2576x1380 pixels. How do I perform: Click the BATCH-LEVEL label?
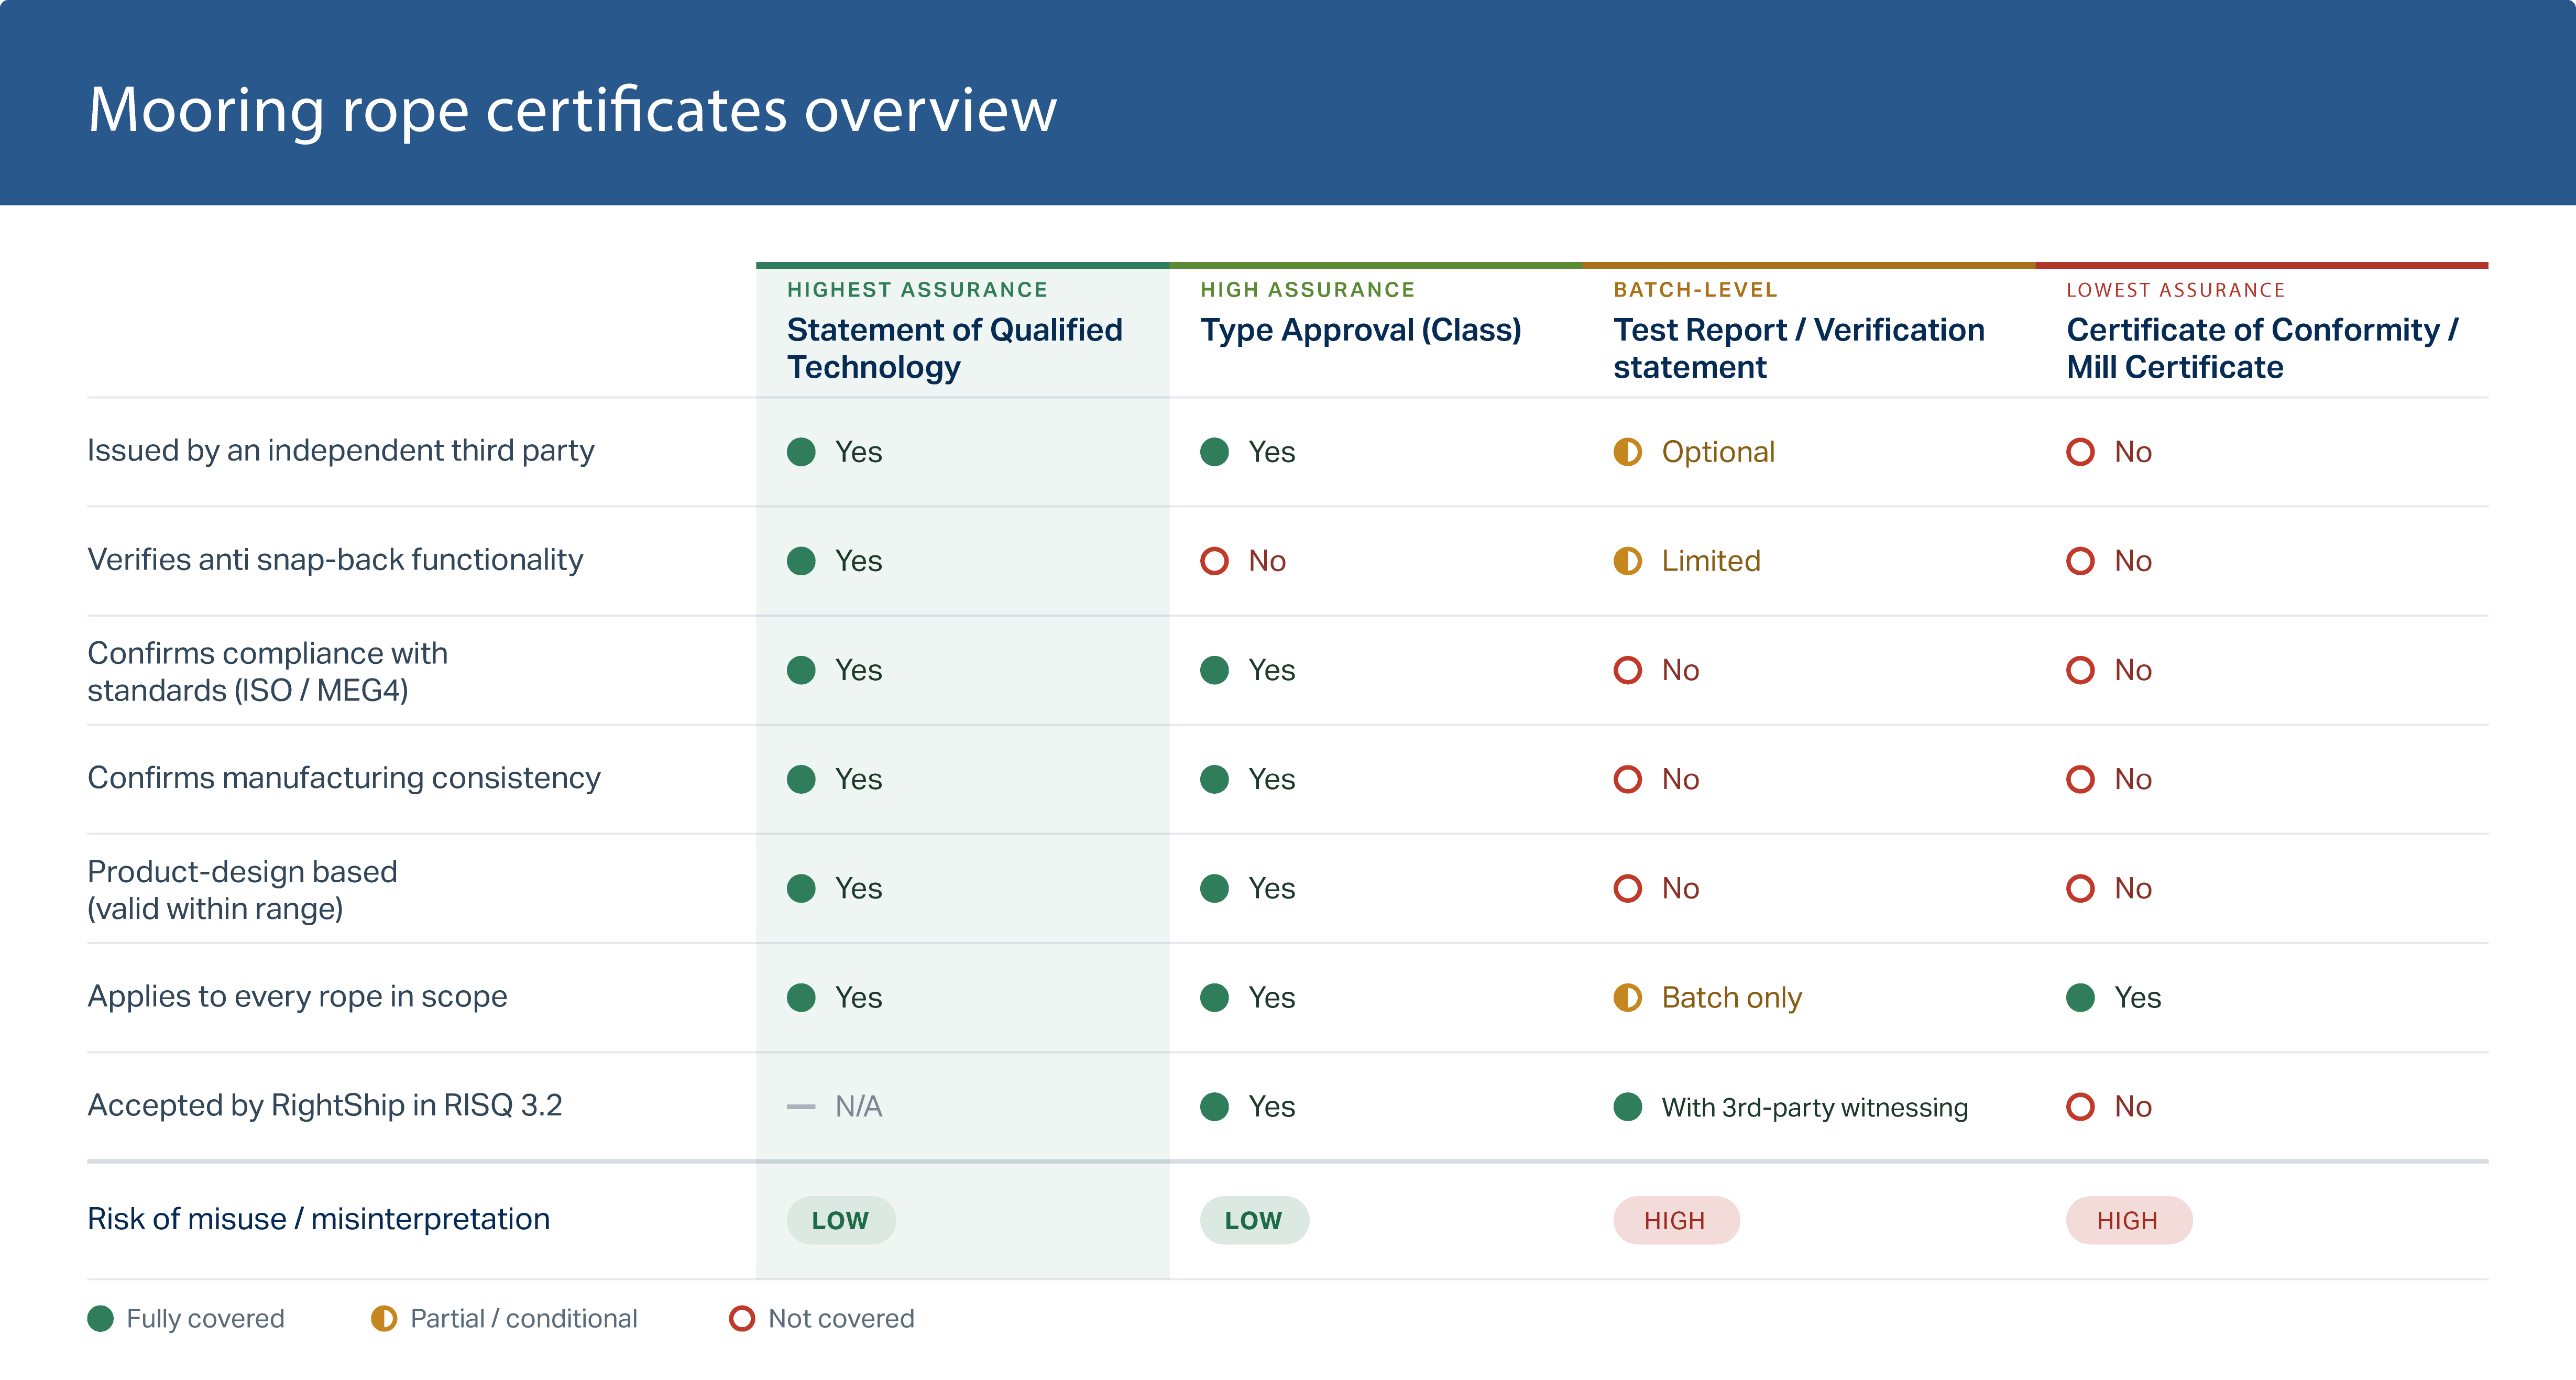pyautogui.click(x=1695, y=290)
